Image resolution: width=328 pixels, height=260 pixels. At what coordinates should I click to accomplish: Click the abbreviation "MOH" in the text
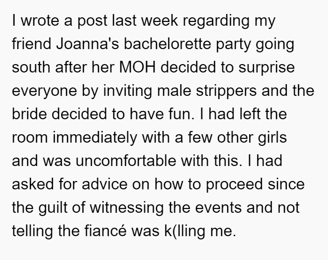tap(137, 67)
